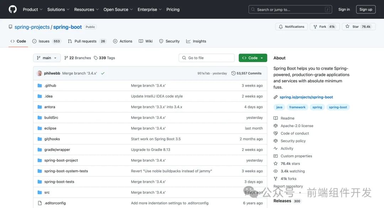This screenshot has height=208, width=384.
Task: Click the java topic tag
Action: coord(279,107)
